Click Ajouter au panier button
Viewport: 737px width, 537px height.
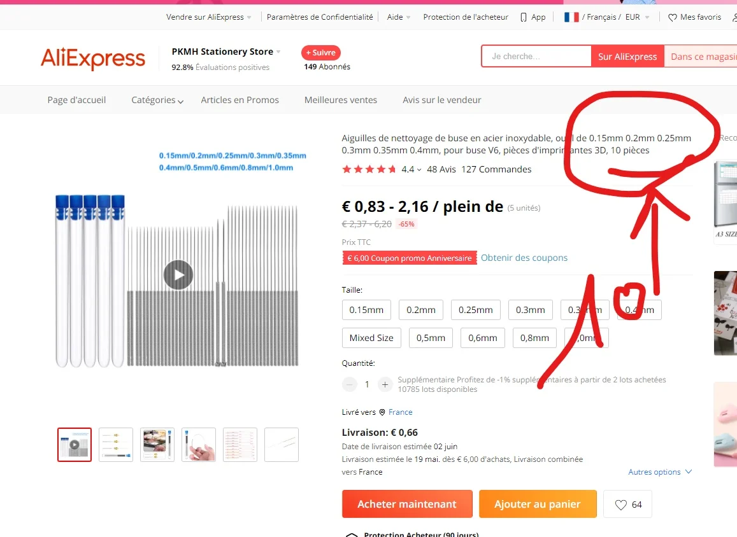[x=538, y=504]
